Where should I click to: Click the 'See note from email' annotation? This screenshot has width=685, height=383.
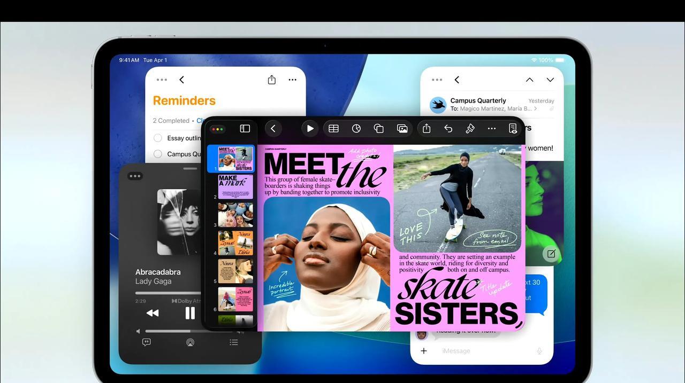pos(490,238)
